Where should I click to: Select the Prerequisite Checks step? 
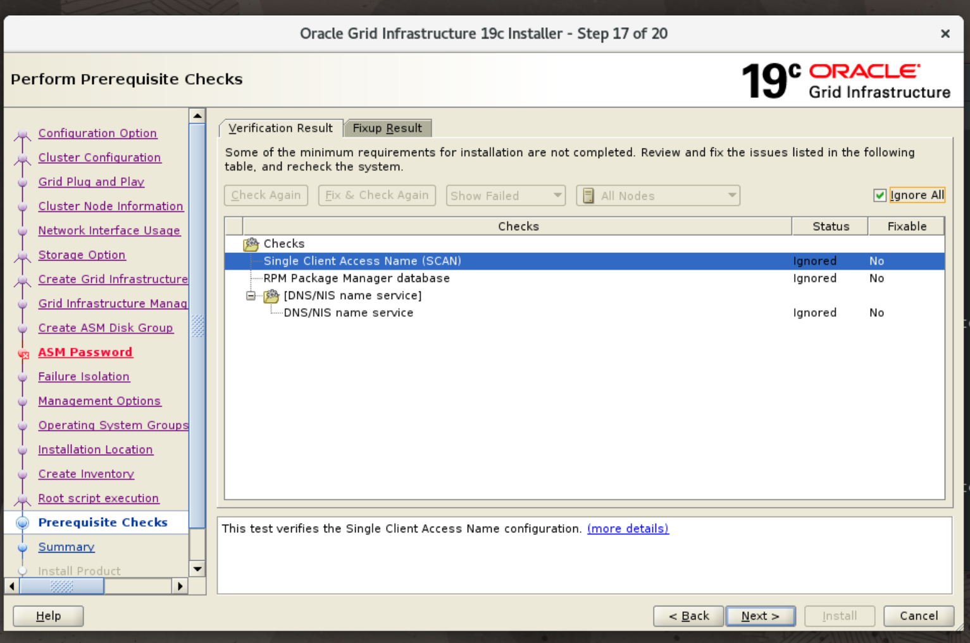click(103, 522)
